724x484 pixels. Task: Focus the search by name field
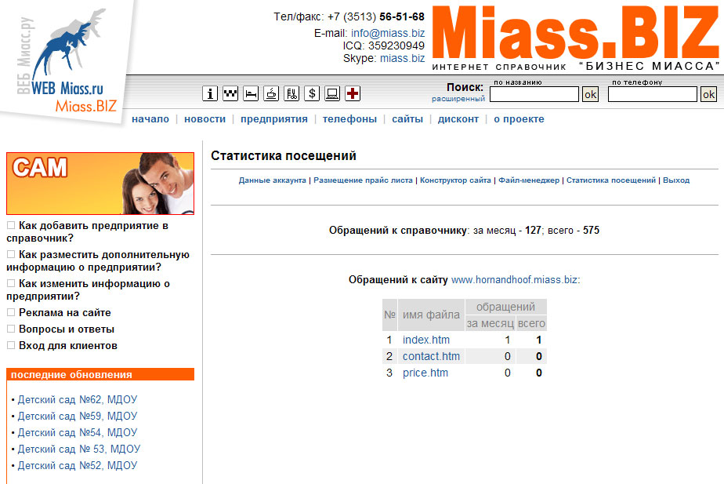click(534, 94)
